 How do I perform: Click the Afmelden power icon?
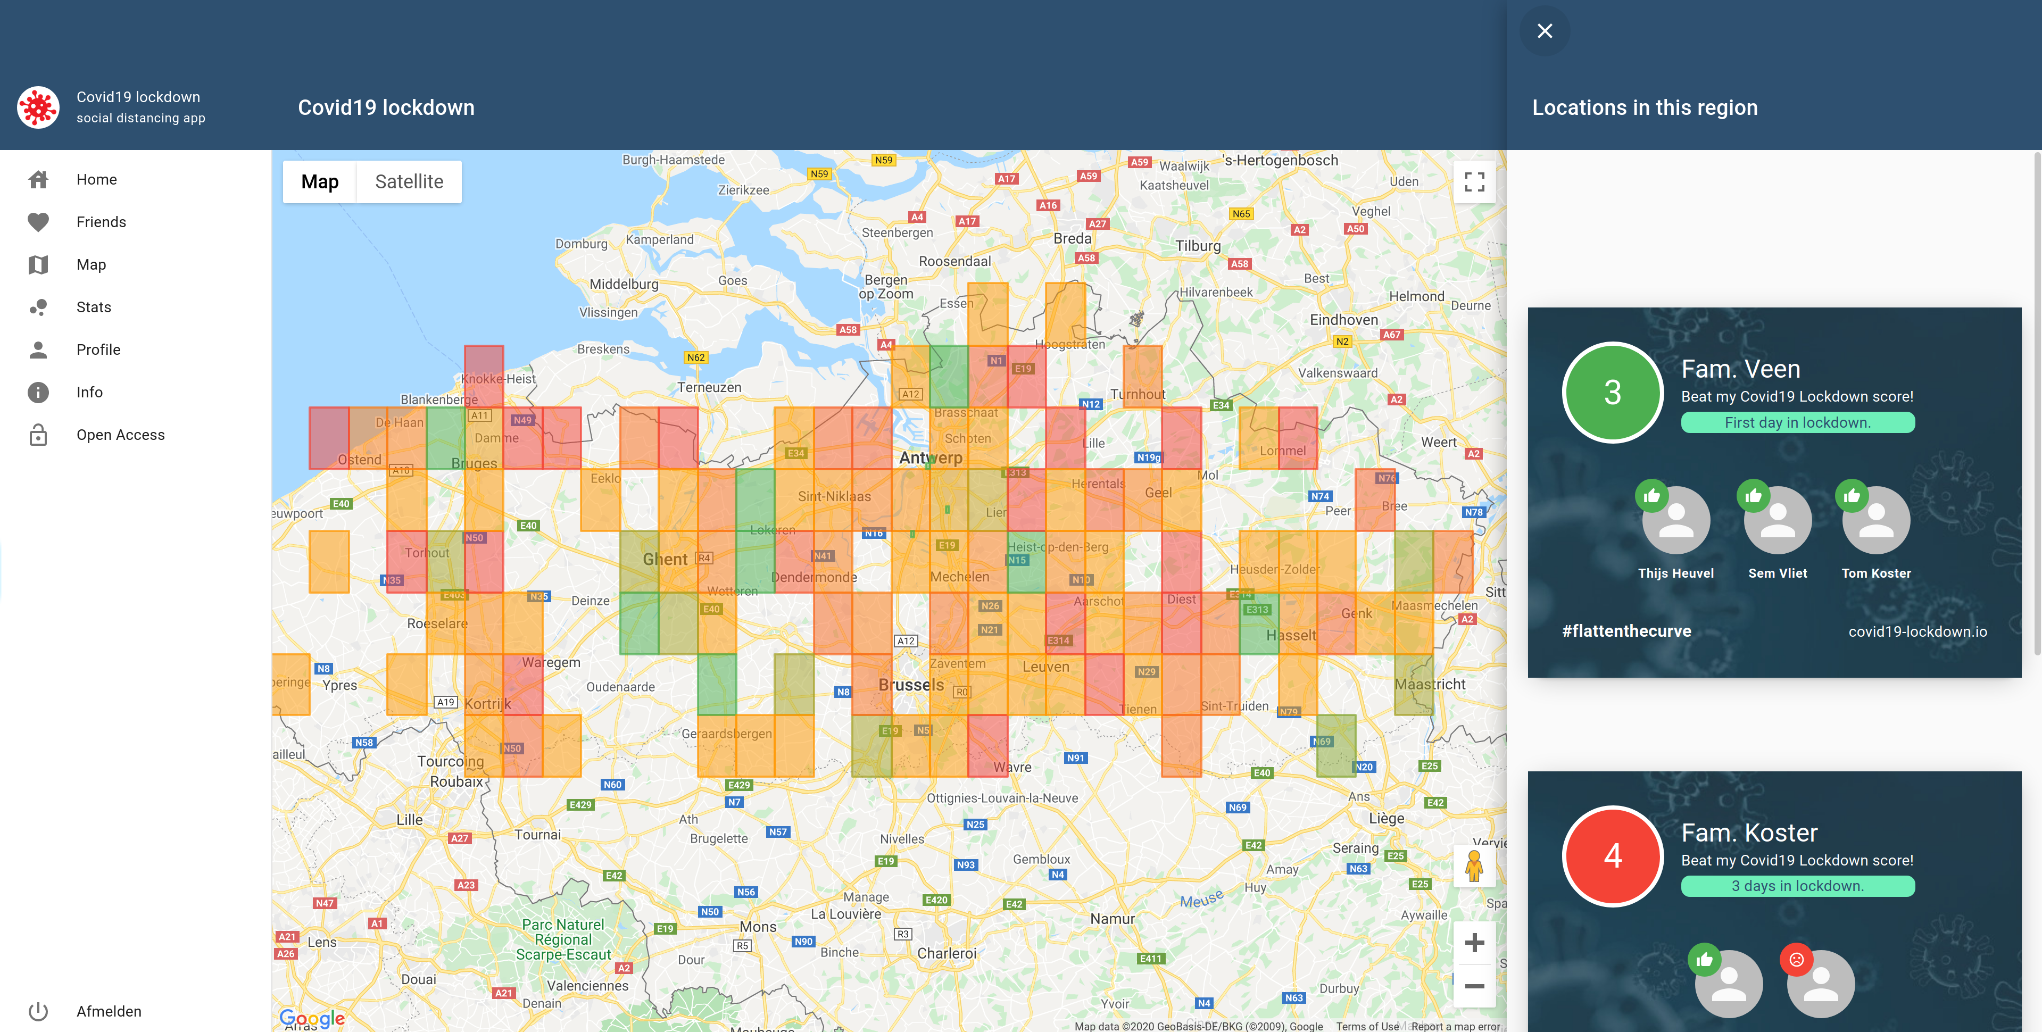38,1011
